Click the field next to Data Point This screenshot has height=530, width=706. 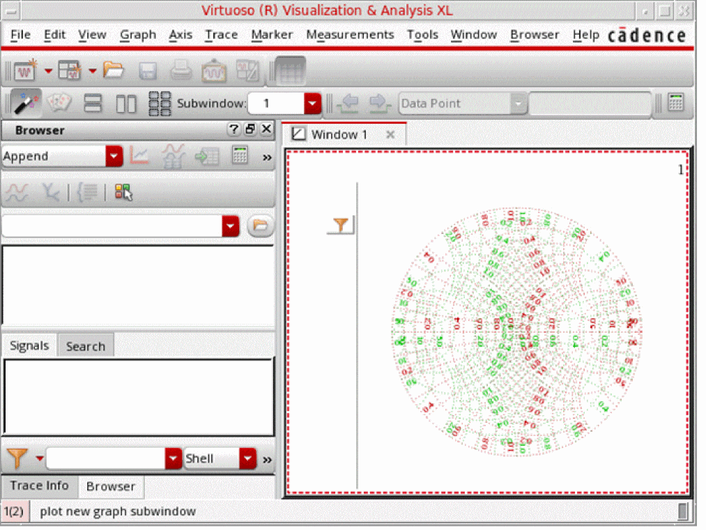click(x=590, y=104)
